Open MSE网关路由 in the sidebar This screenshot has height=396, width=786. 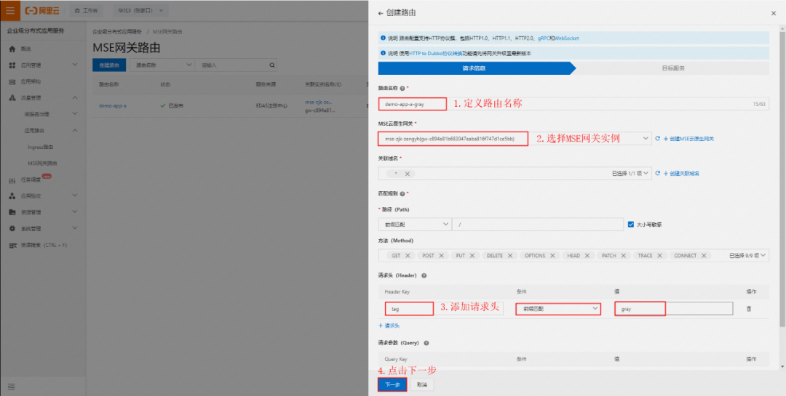pyautogui.click(x=43, y=163)
